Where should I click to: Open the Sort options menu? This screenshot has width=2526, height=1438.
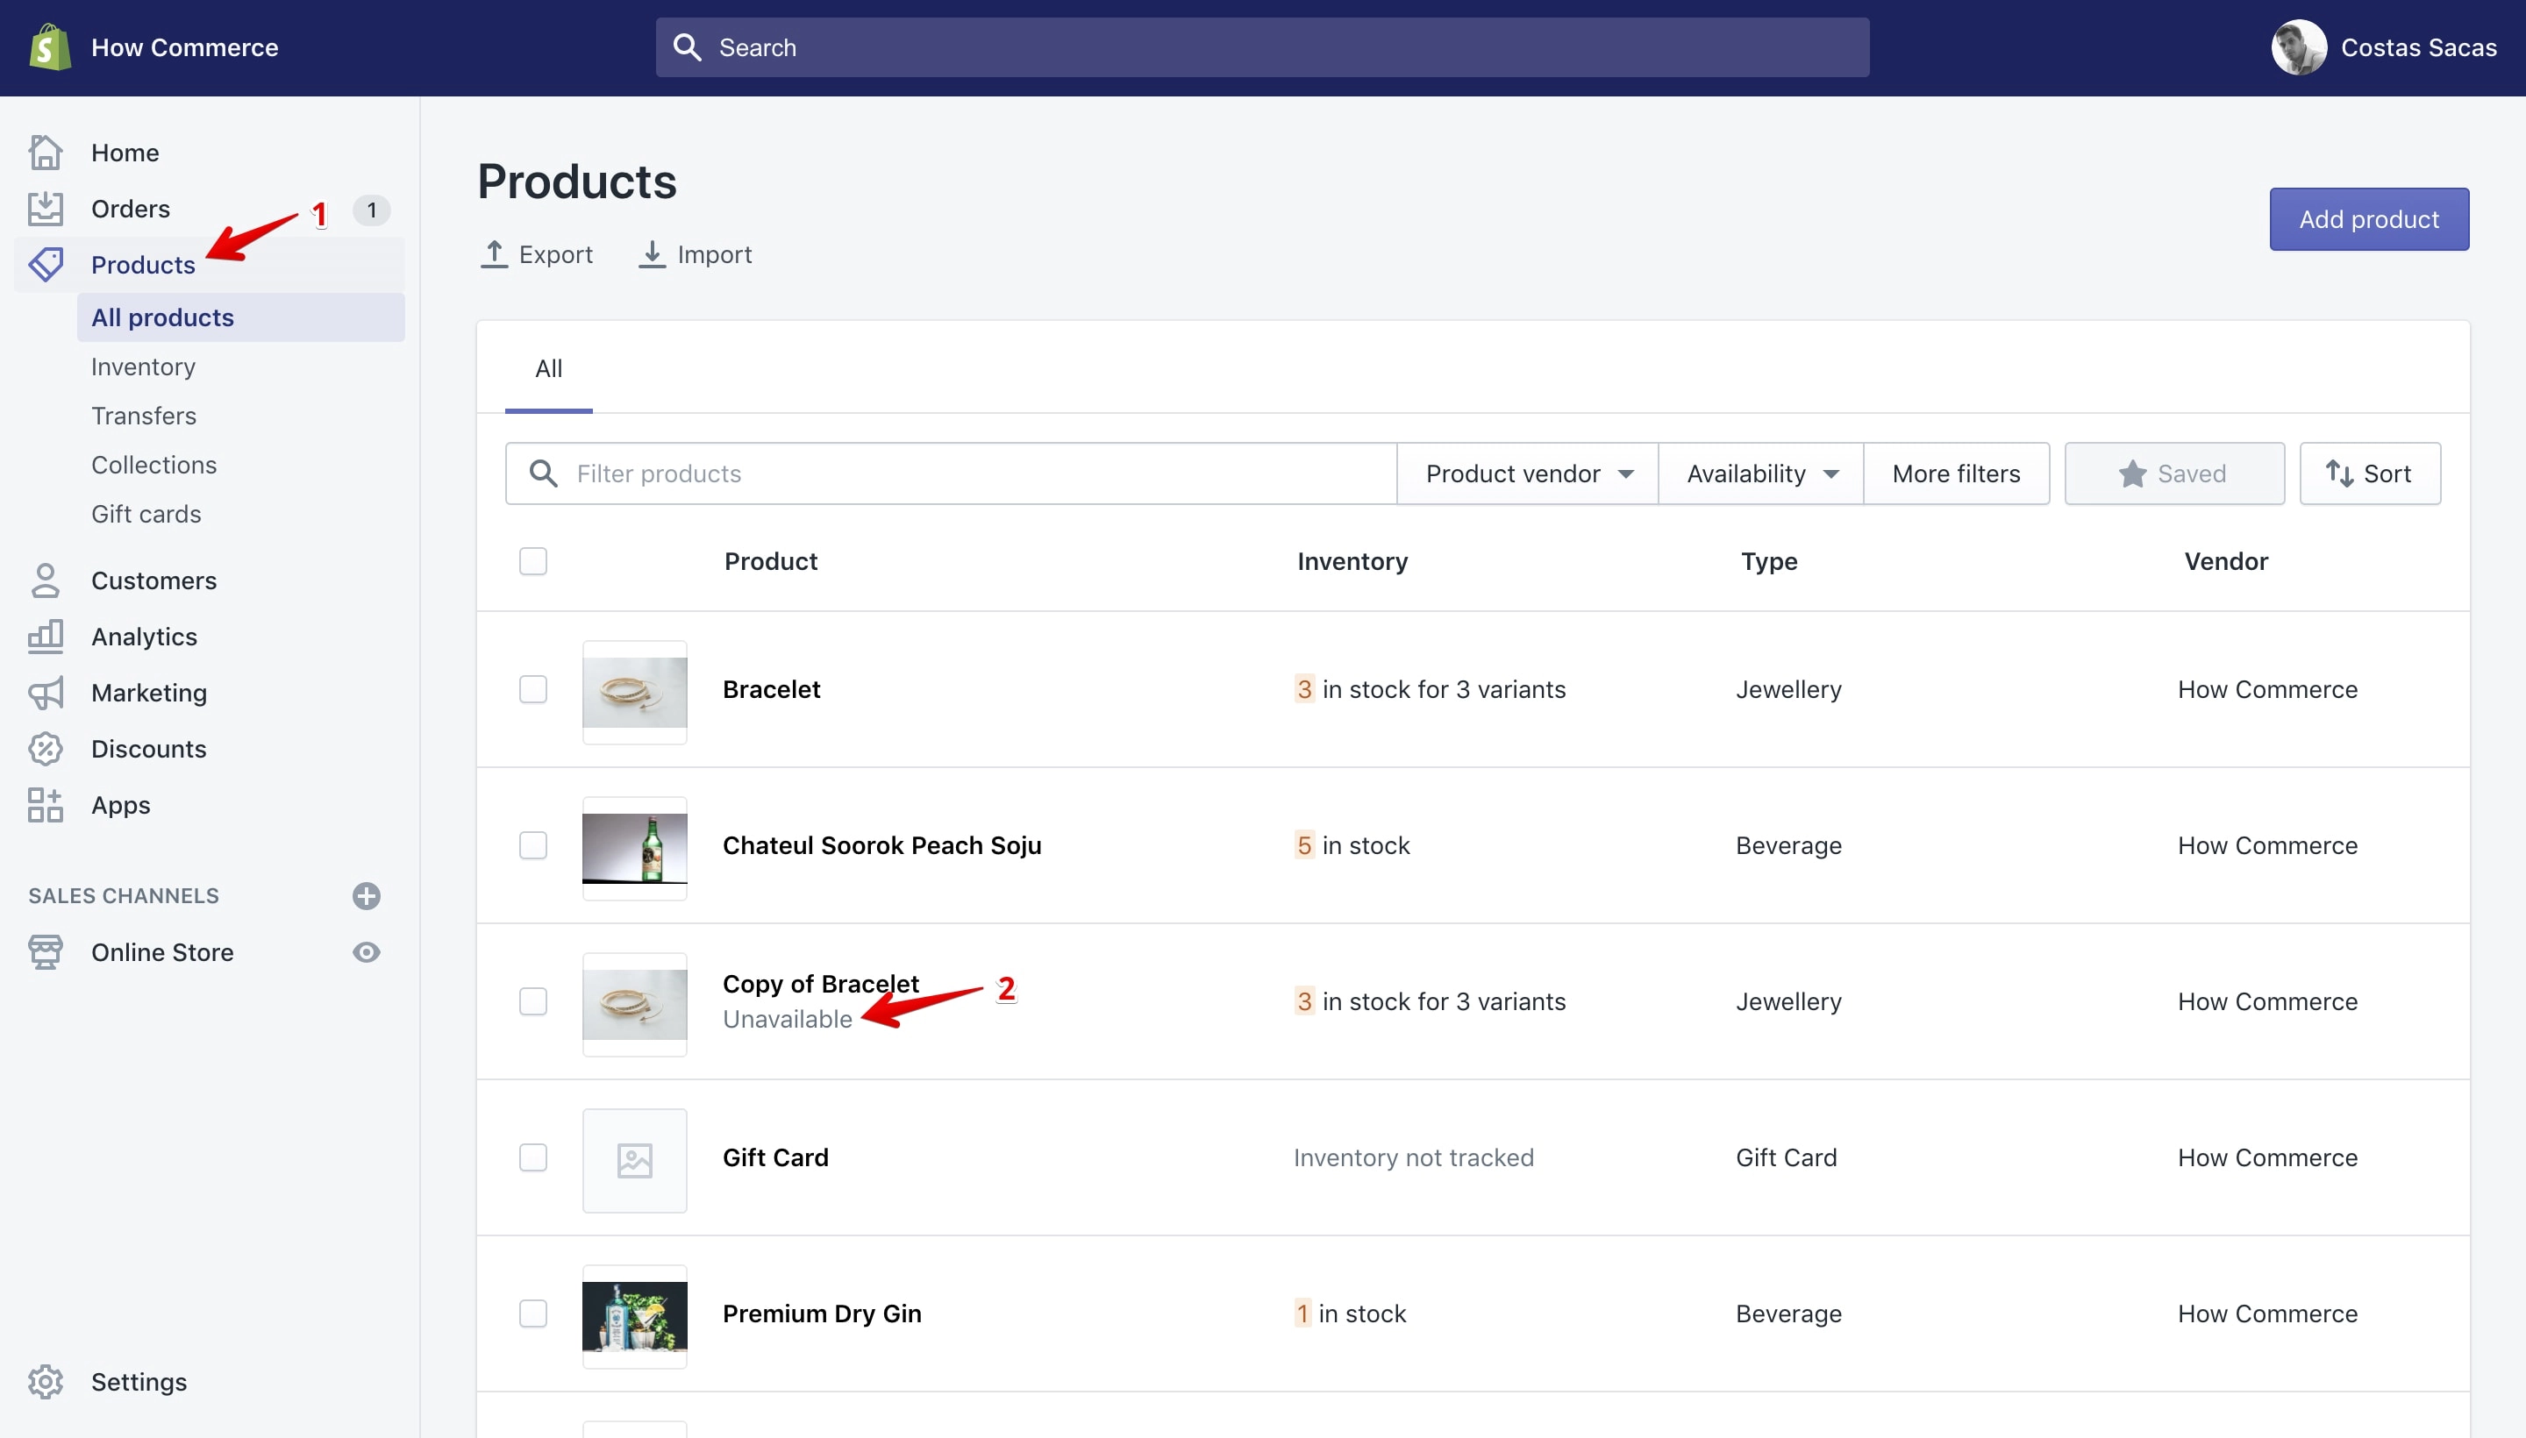click(x=2370, y=474)
